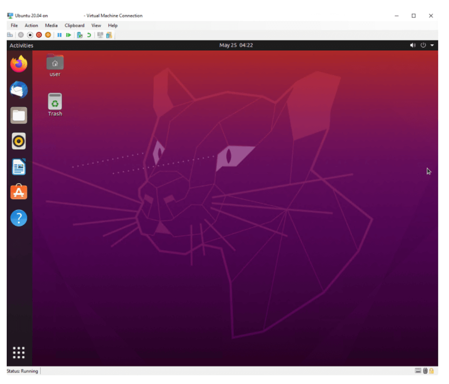The height and width of the screenshot is (384, 449).
Task: Open the Files application in the dock
Action: (x=19, y=115)
